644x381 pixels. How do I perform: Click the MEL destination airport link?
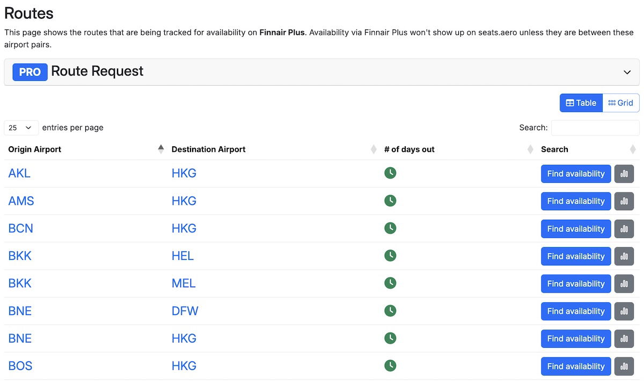(184, 283)
